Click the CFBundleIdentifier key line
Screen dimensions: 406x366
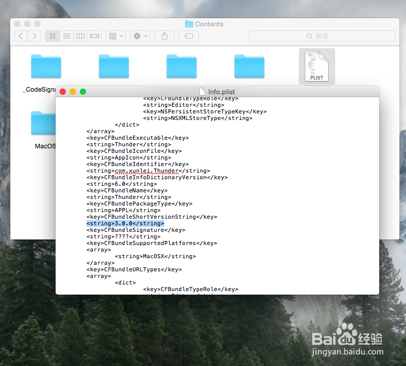click(138, 164)
